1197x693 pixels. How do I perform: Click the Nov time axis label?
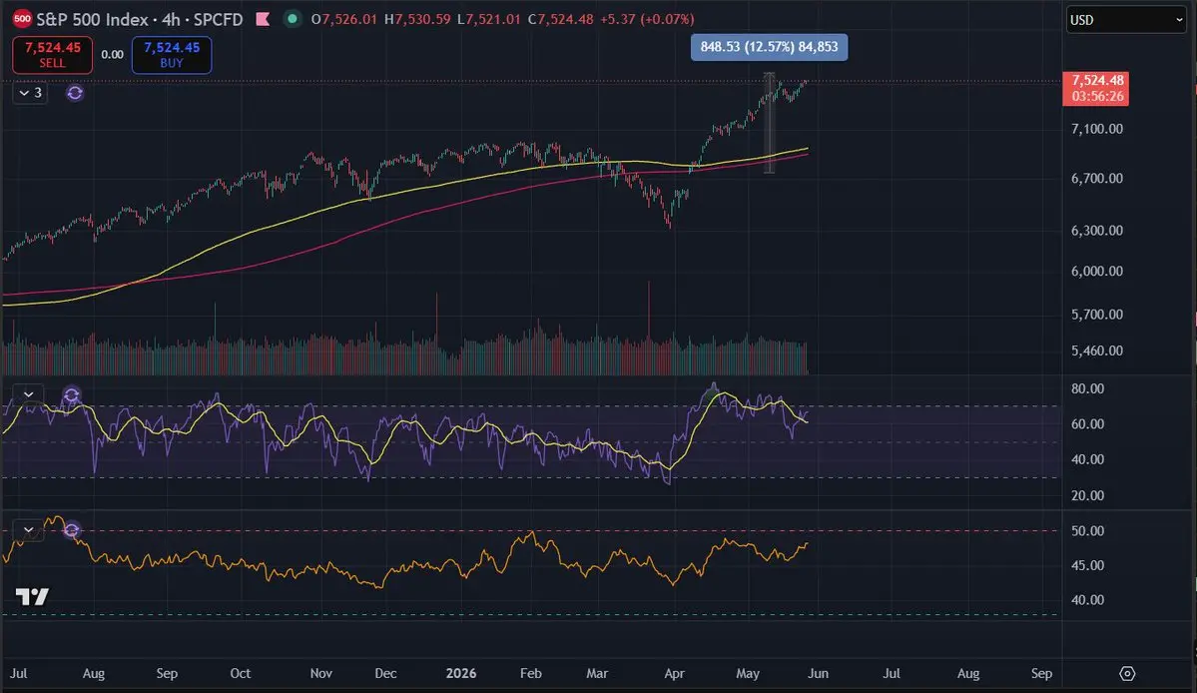321,673
